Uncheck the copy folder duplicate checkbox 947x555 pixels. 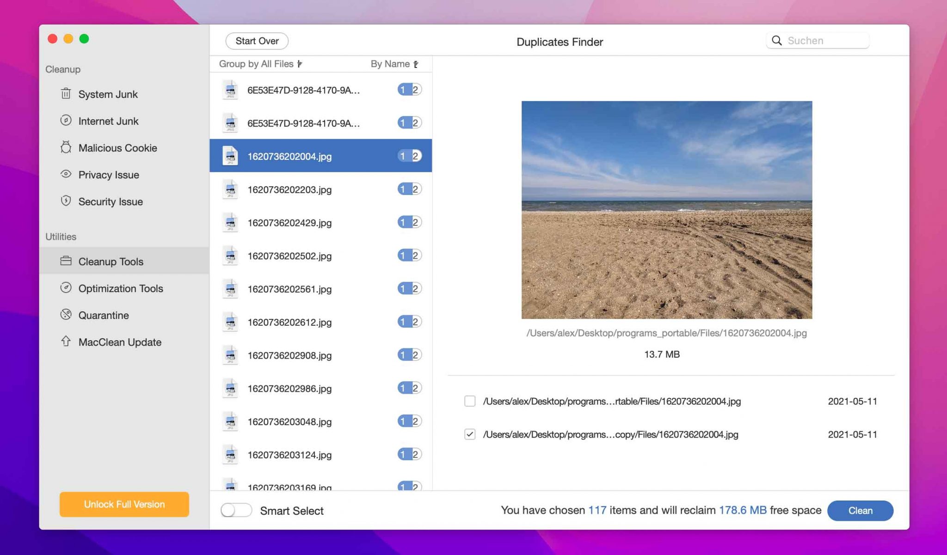pyautogui.click(x=470, y=434)
